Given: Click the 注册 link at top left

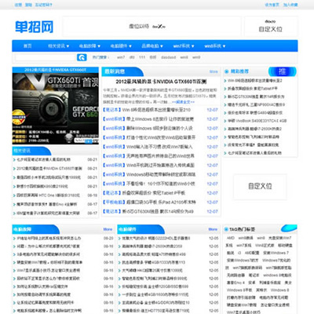Looking at the screenshot, I should point(18,5).
